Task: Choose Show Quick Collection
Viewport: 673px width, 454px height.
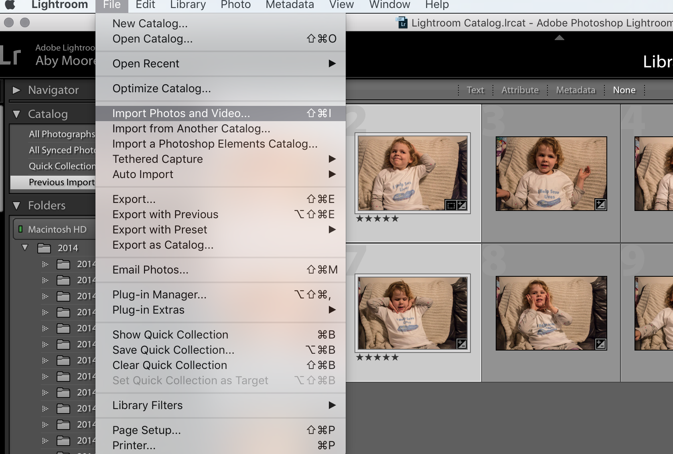Action: (221, 335)
